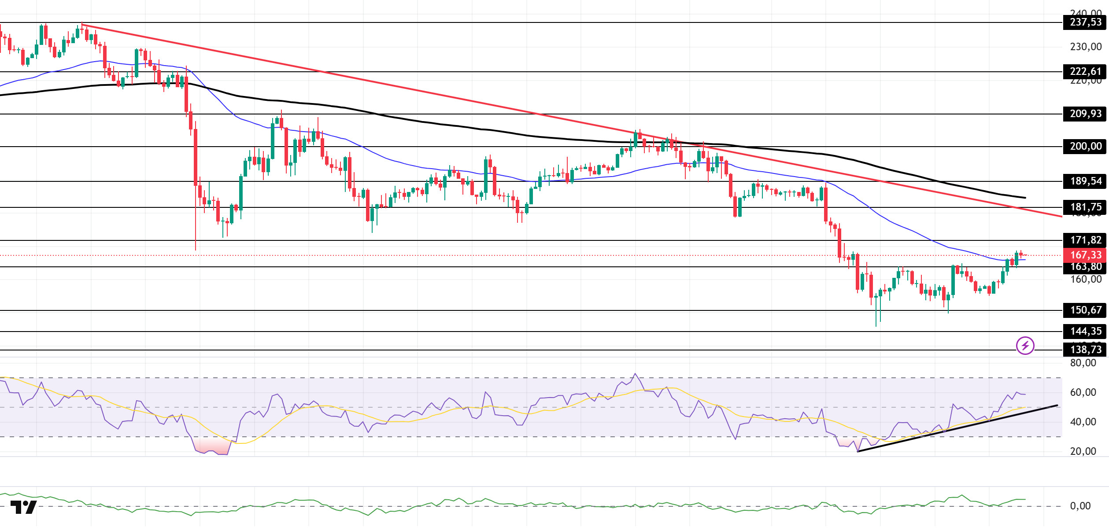Click the 209,93 resistance level label
The width and height of the screenshot is (1109, 531).
(x=1085, y=114)
